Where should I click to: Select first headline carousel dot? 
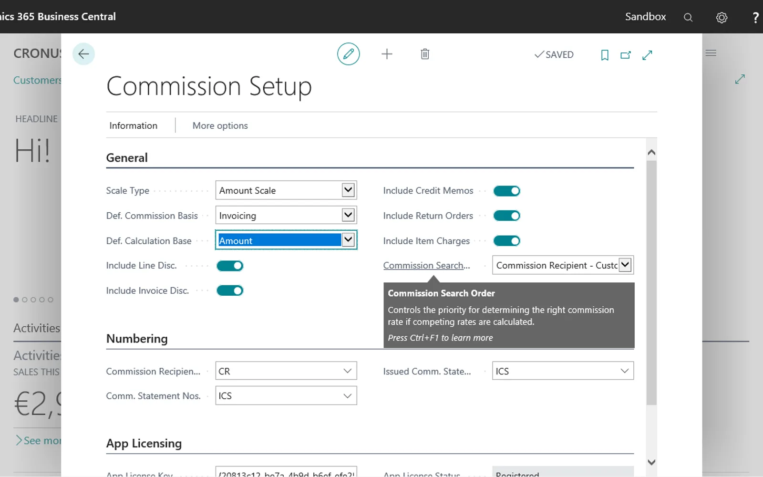(x=16, y=300)
